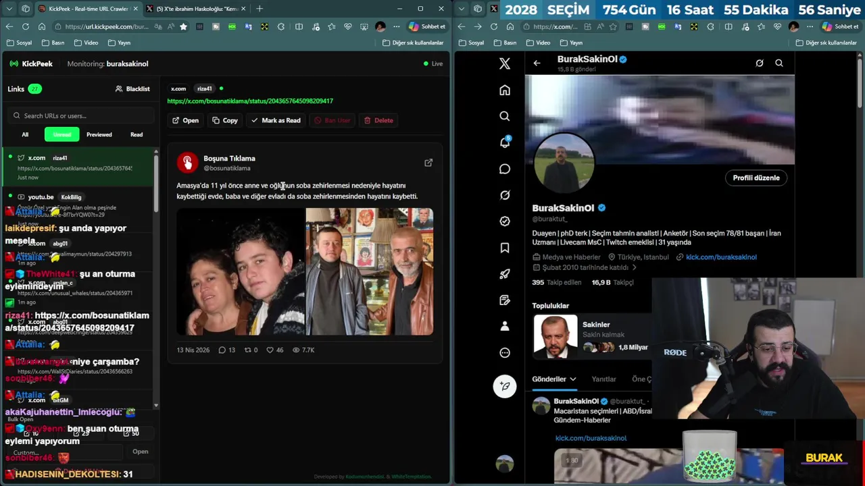The width and height of the screenshot is (865, 486).
Task: Open X profile person icon
Action: [505, 326]
